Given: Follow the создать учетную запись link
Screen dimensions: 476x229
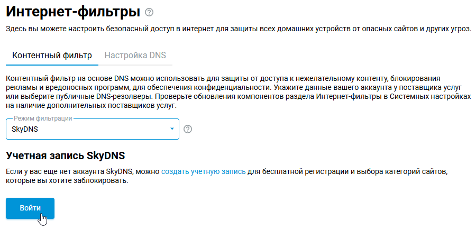Looking at the screenshot, I should click(x=204, y=171).
